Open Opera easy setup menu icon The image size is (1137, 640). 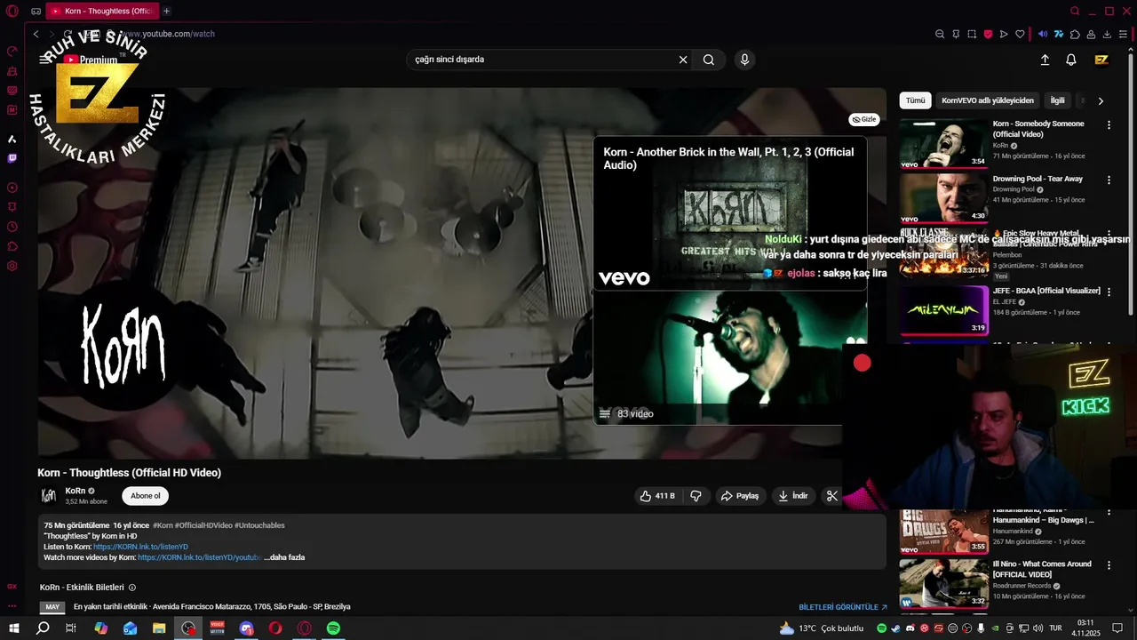(x=1123, y=35)
